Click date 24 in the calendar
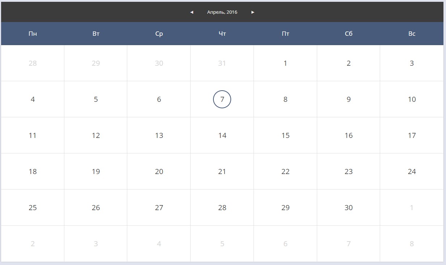The width and height of the screenshot is (446, 265). [412, 171]
